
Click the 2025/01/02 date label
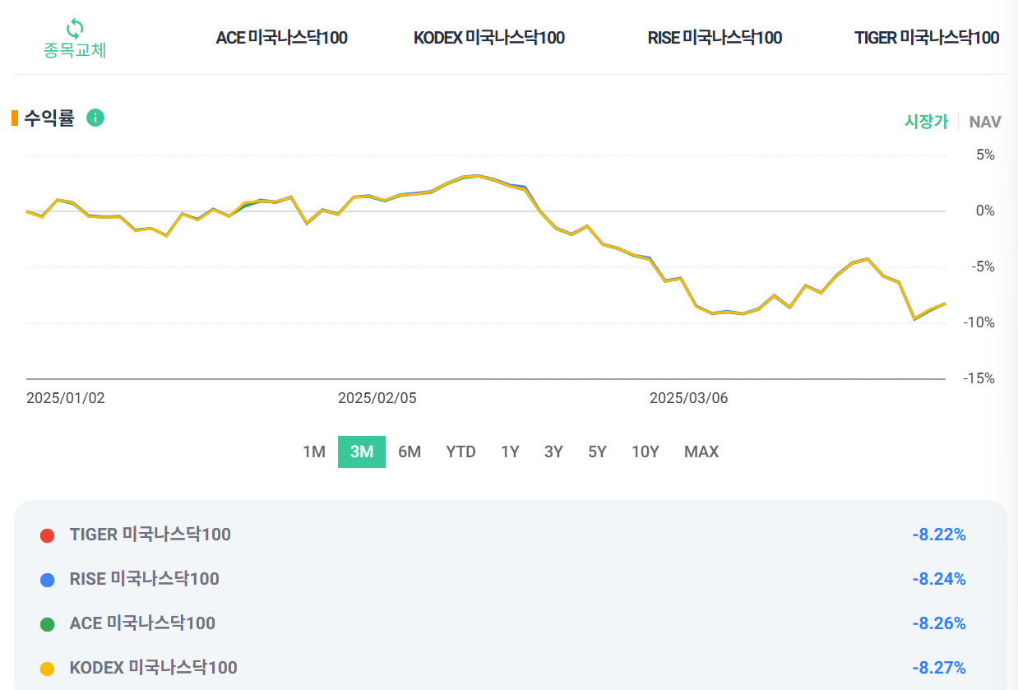pyautogui.click(x=66, y=398)
